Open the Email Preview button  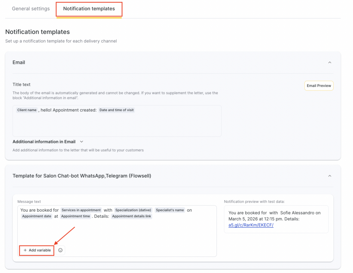coord(319,86)
